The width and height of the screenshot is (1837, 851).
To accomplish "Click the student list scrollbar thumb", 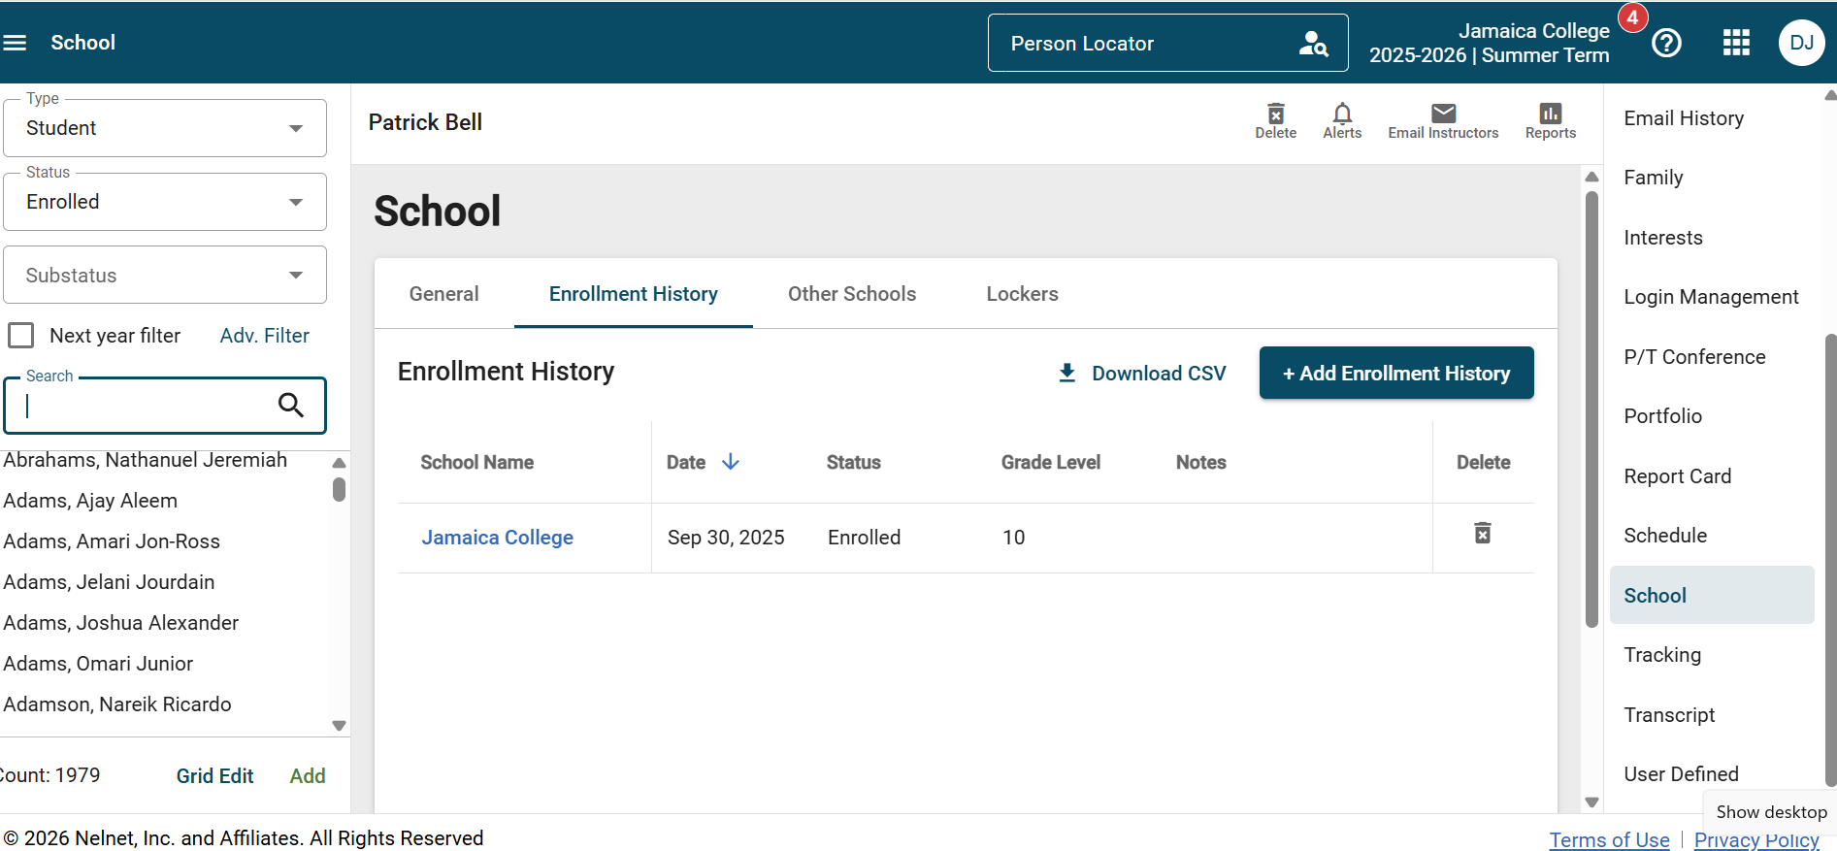I will tap(339, 489).
